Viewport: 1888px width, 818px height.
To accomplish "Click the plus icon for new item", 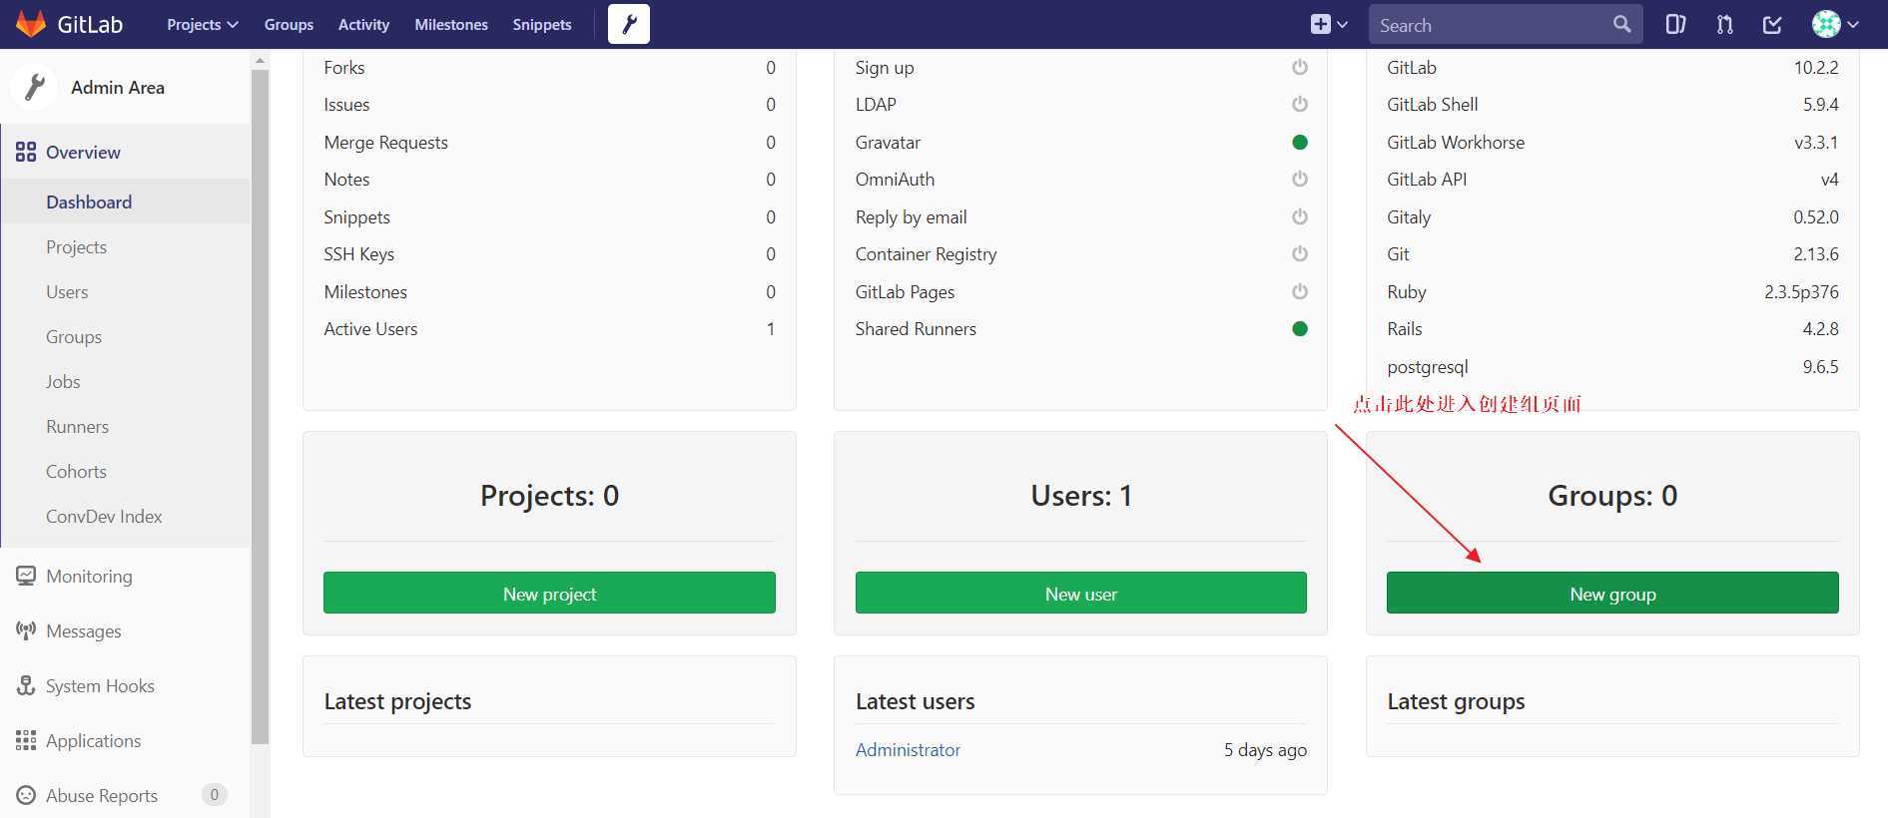I will tap(1320, 24).
